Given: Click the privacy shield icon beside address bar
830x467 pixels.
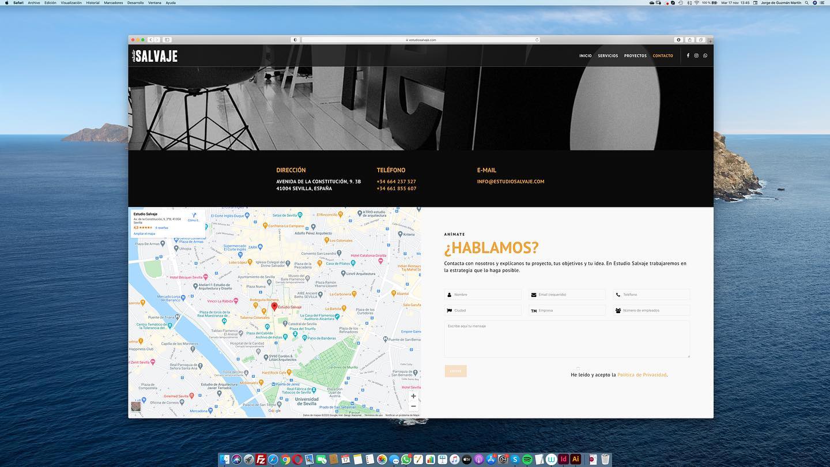Looking at the screenshot, I should tap(296, 40).
